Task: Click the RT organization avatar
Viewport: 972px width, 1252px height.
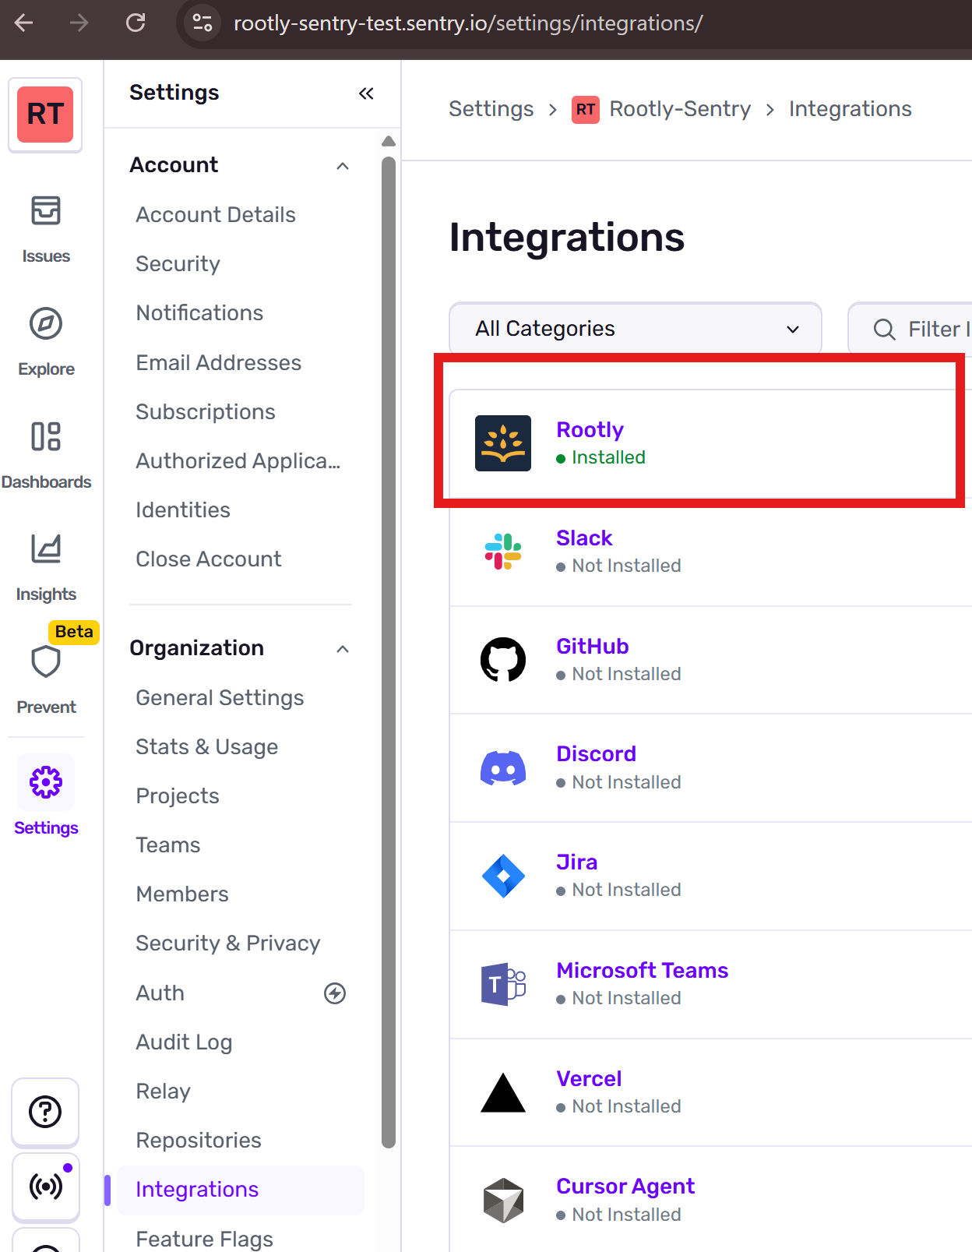Action: tap(45, 115)
